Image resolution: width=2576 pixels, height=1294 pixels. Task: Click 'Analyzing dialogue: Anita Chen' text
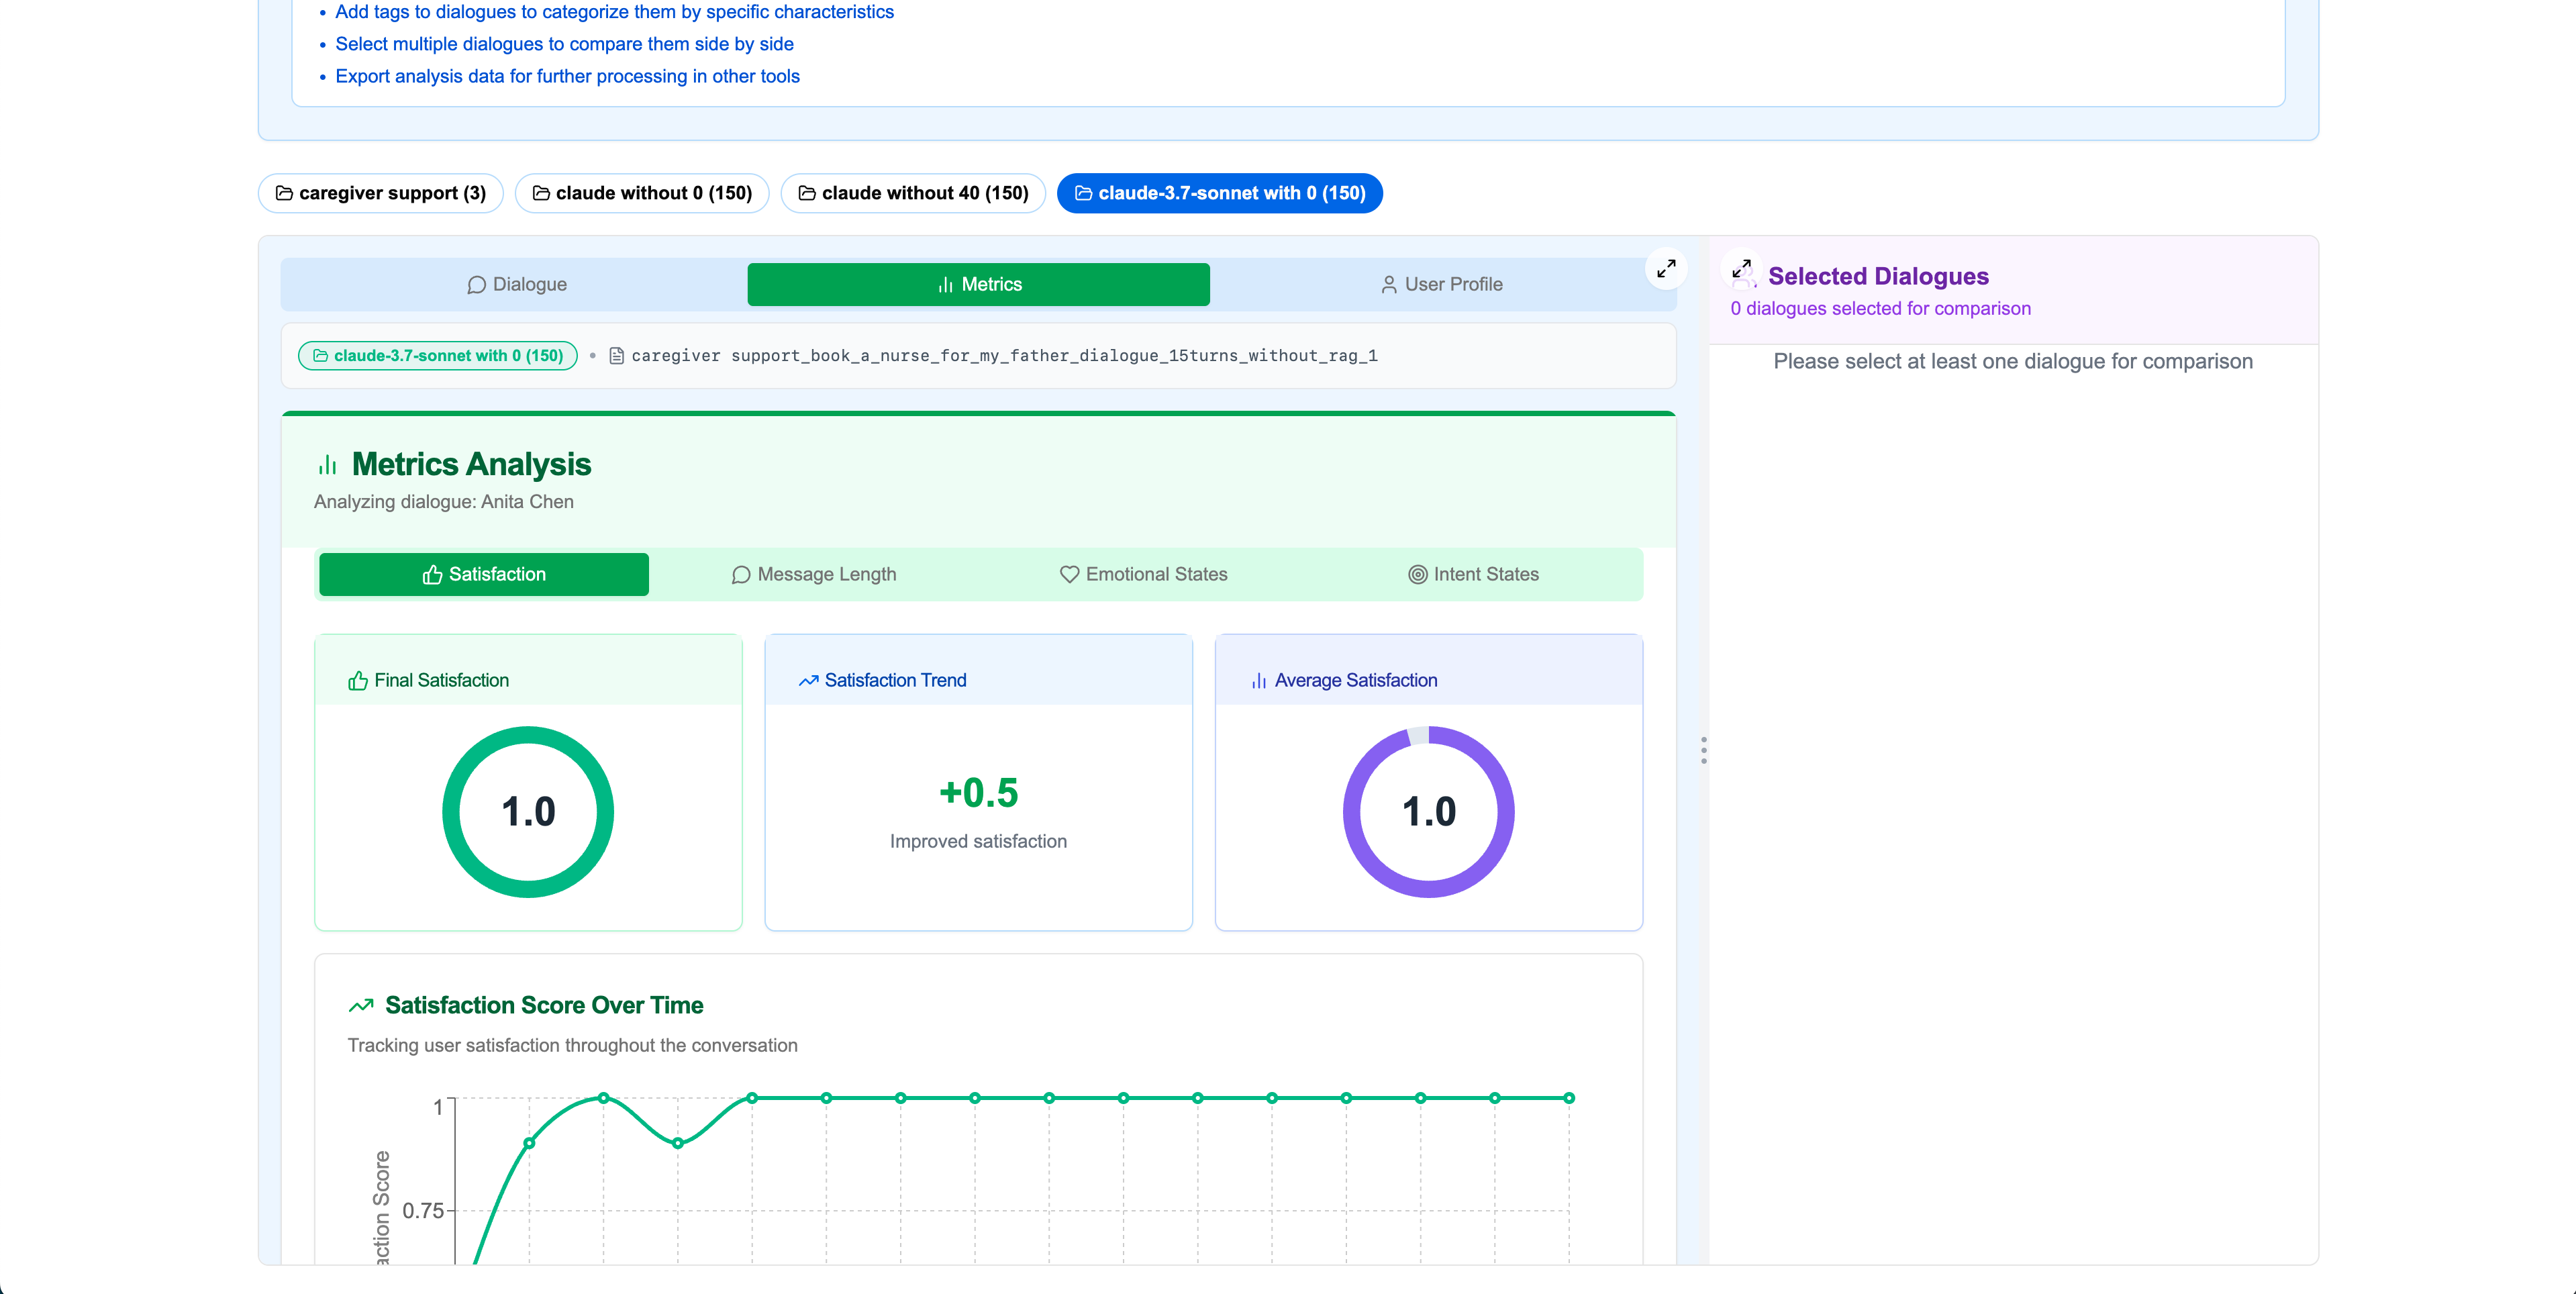444,502
